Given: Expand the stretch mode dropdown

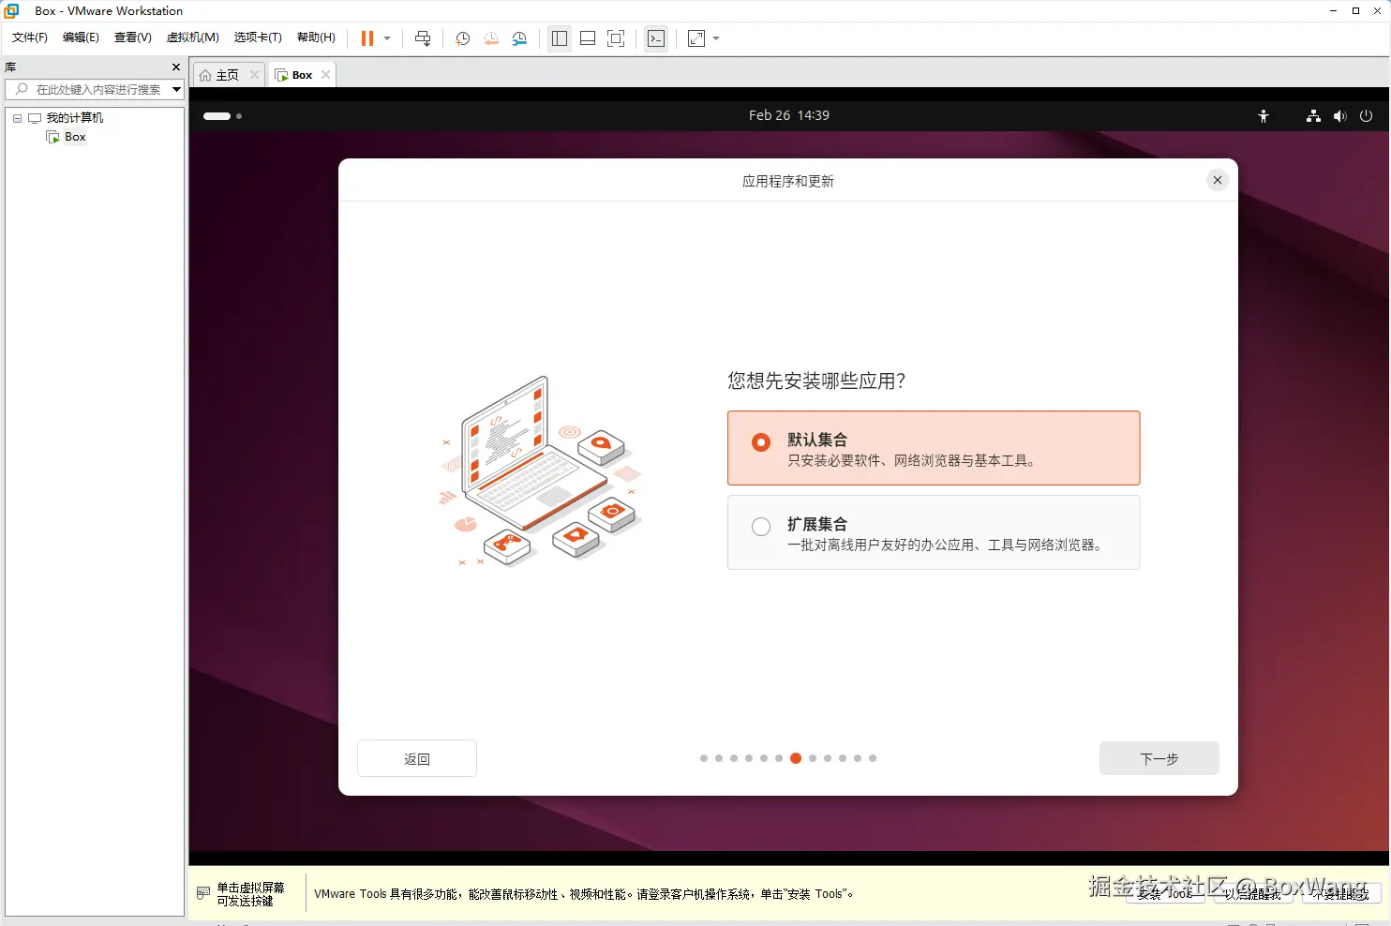Looking at the screenshot, I should point(716,38).
